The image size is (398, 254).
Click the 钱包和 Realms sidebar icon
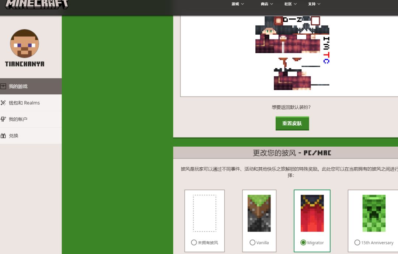tap(3, 102)
